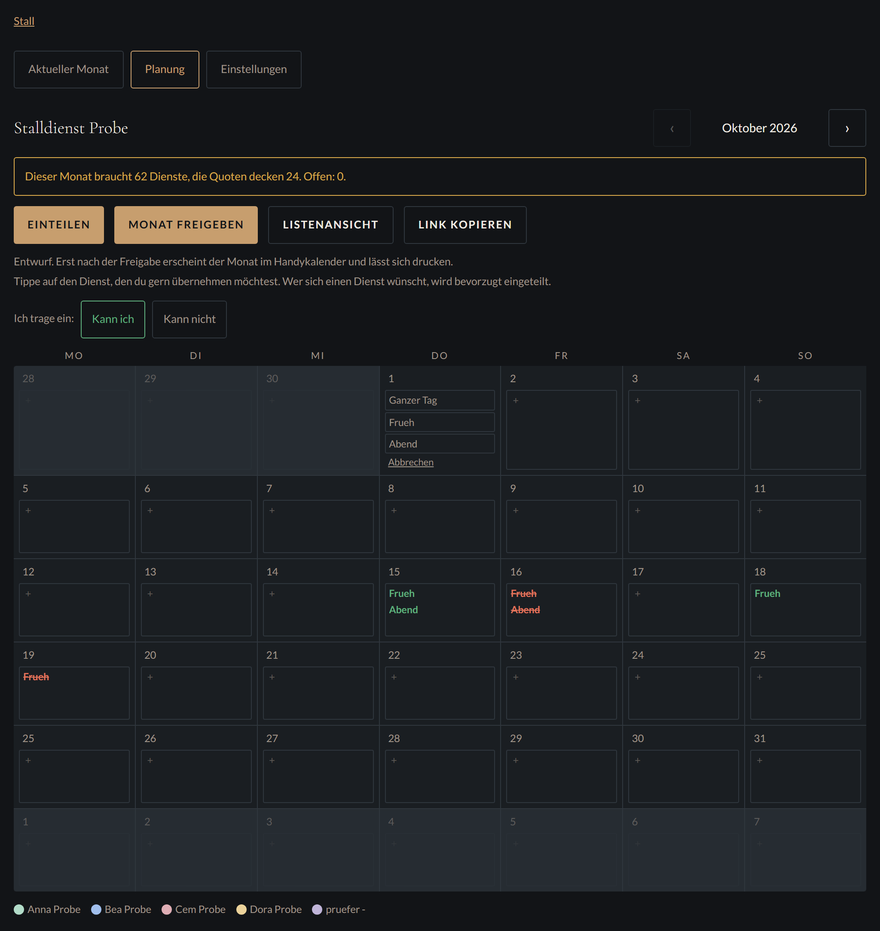This screenshot has height=931, width=880.
Task: Select the 'Kann nicht' entry mode
Action: [x=189, y=319]
